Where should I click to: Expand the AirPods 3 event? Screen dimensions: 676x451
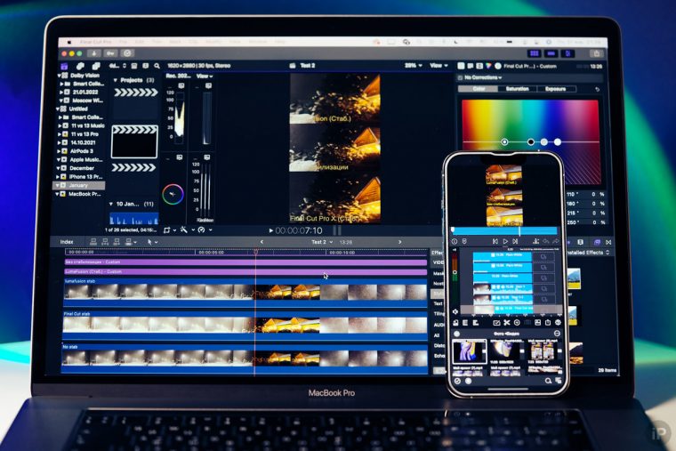[x=58, y=151]
